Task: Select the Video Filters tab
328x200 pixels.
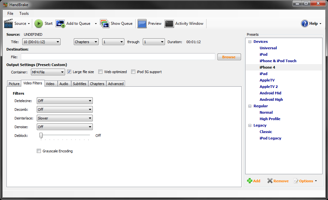Action: tap(33, 83)
